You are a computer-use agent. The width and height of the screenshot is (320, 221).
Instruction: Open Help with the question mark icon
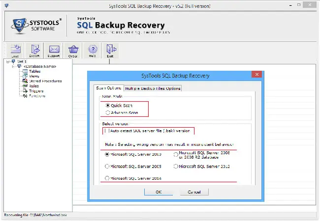pos(93,49)
